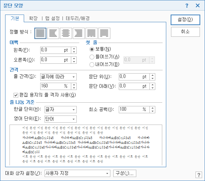Click the 160 % line spacing field
Viewport: 205px width, 181px height.
pos(56,86)
